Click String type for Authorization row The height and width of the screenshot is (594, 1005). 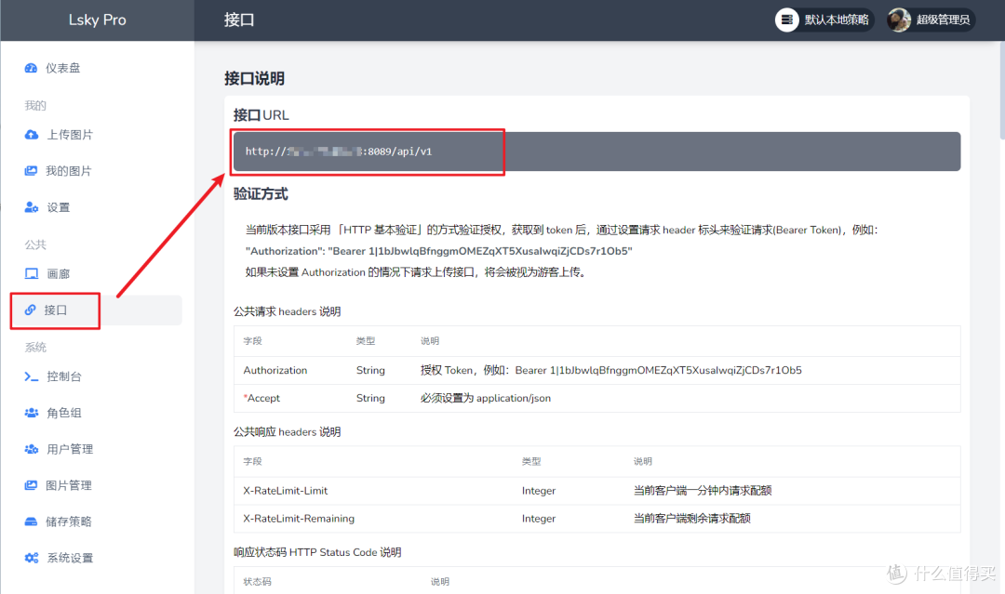370,371
